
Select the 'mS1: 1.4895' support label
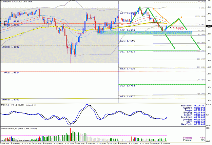pyautogui.click(x=127, y=41)
